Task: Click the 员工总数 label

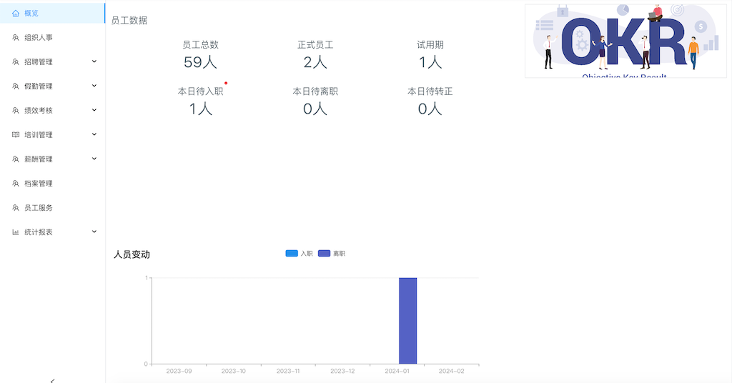Action: (200, 45)
